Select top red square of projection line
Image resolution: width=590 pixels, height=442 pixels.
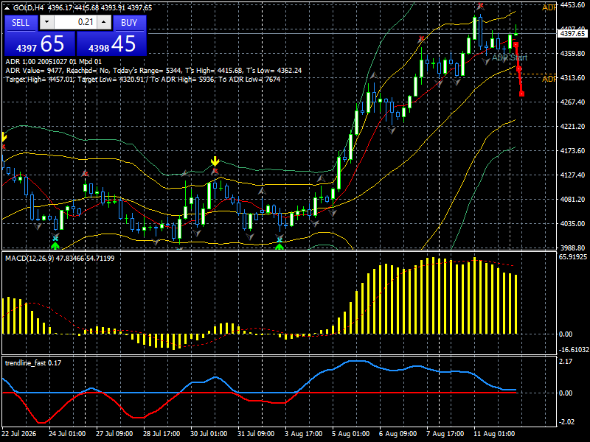(516, 45)
